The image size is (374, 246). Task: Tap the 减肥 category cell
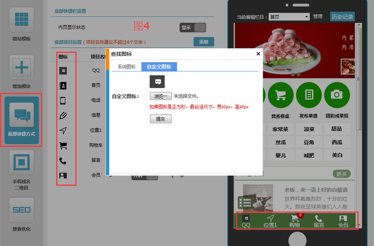[309, 156]
